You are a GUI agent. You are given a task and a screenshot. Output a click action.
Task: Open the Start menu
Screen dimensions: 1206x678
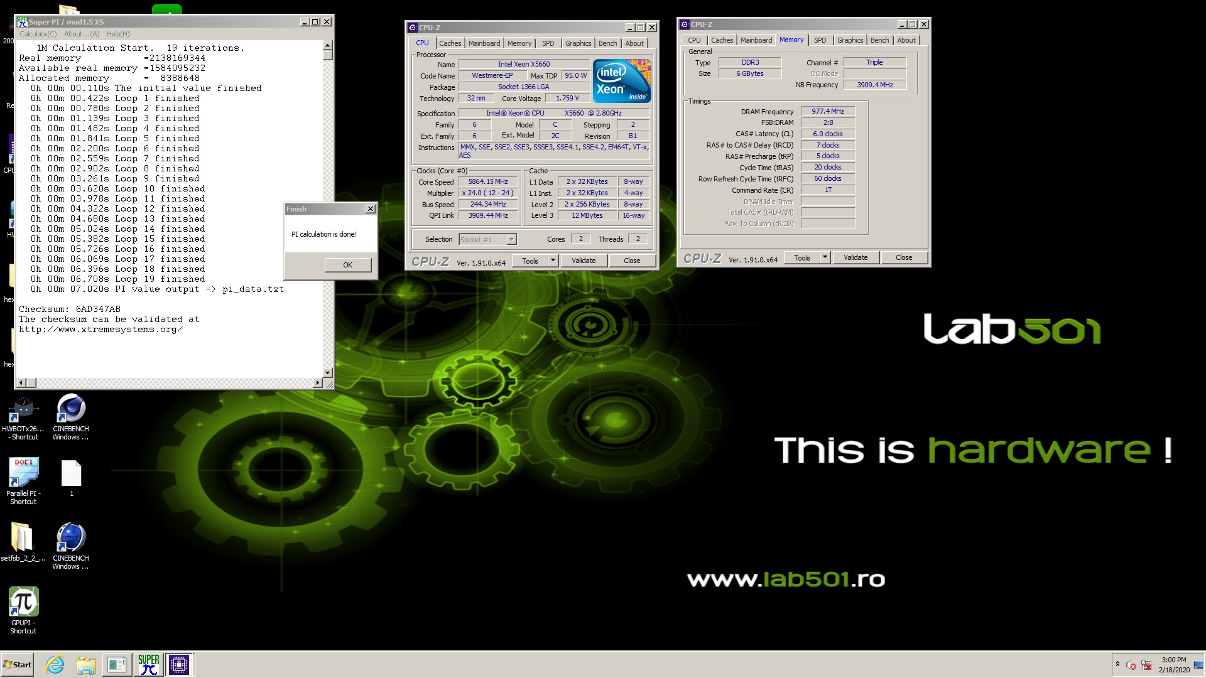(18, 665)
